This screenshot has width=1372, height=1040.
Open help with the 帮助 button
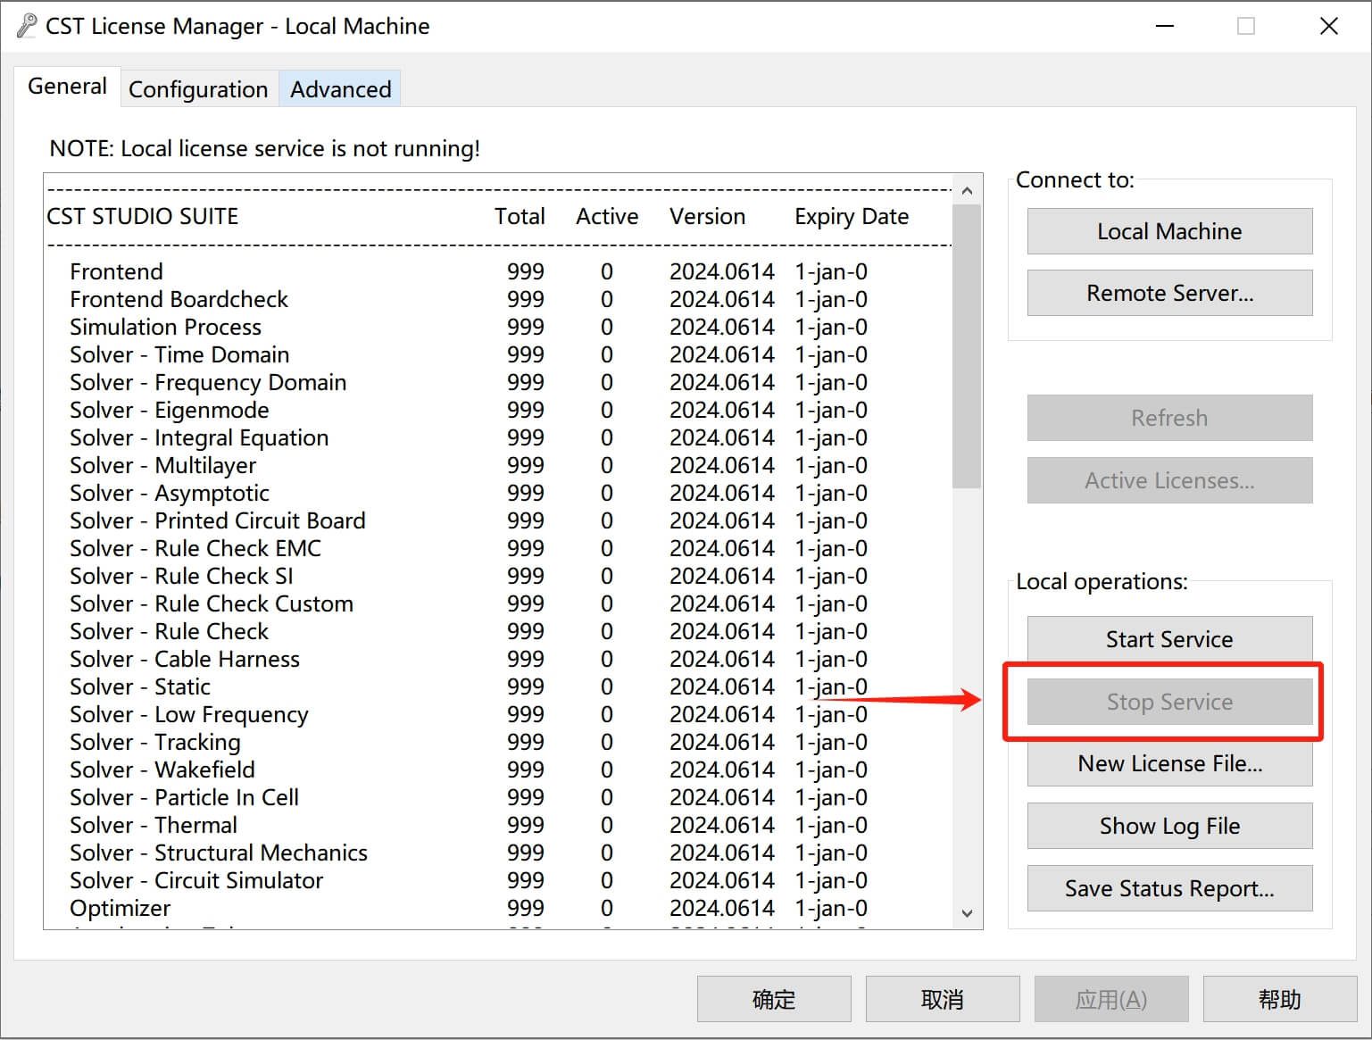pyautogui.click(x=1280, y=999)
